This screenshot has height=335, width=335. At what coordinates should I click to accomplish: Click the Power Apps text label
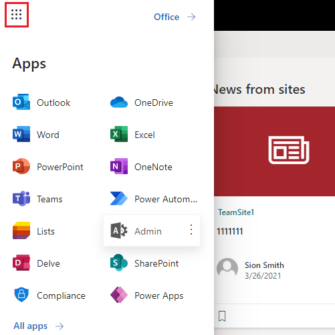click(159, 296)
